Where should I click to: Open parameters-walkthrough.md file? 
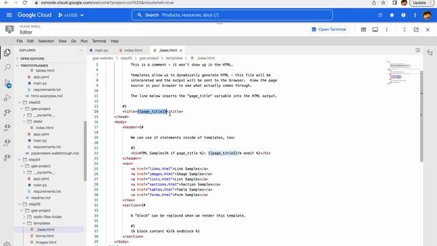click(x=55, y=153)
